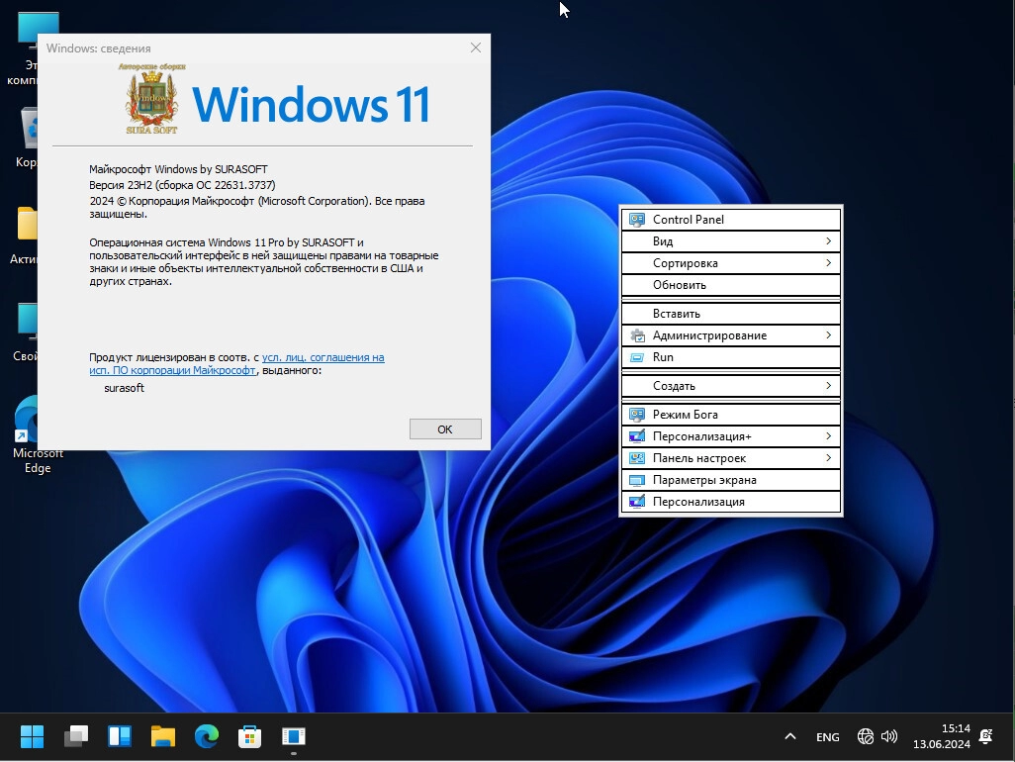Open the notifications bell icon

click(x=985, y=736)
